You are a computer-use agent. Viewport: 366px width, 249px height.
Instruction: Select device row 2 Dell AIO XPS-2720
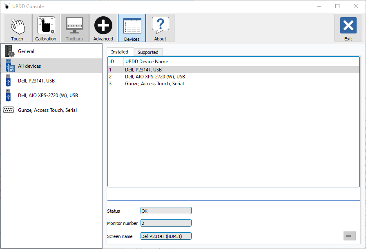[233, 77]
